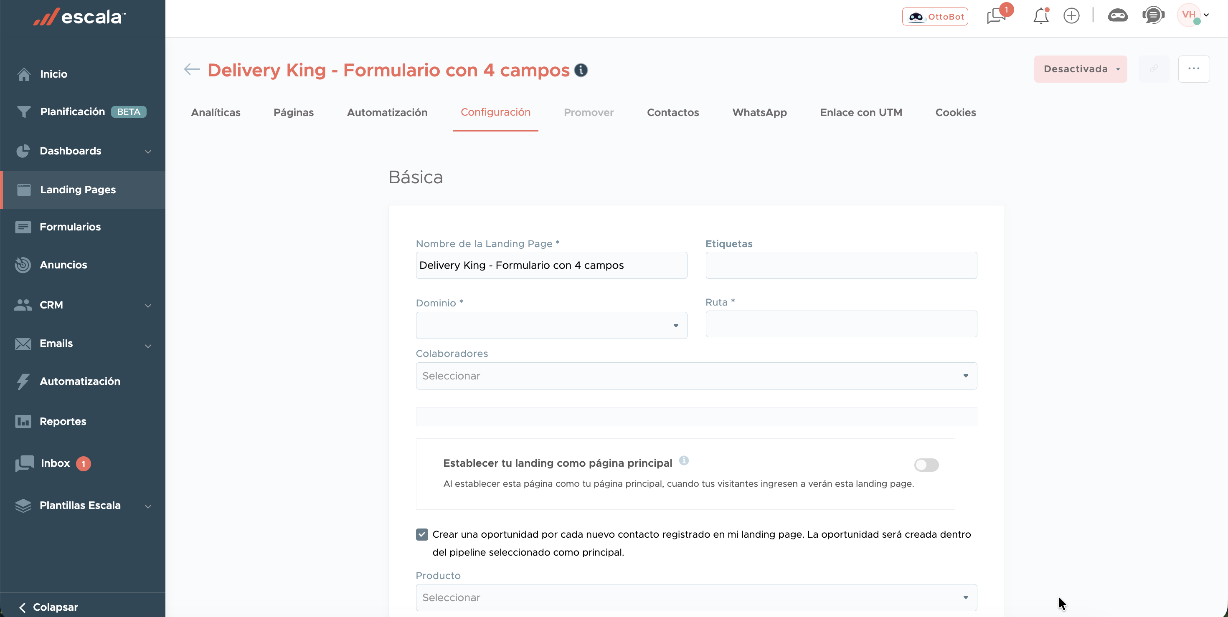Uncheck the crear una oportunidad checkbox

tap(422, 535)
